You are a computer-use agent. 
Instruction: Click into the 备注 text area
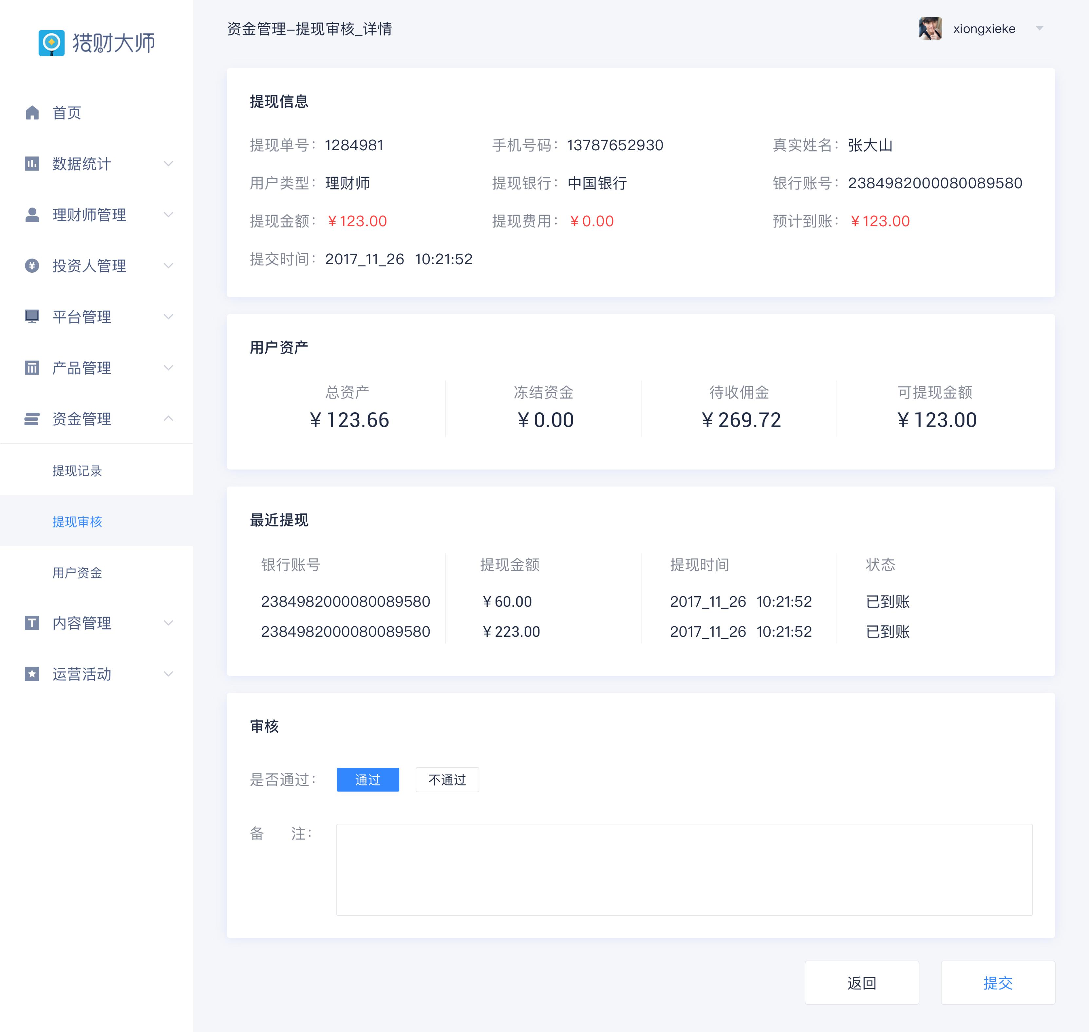(x=684, y=869)
